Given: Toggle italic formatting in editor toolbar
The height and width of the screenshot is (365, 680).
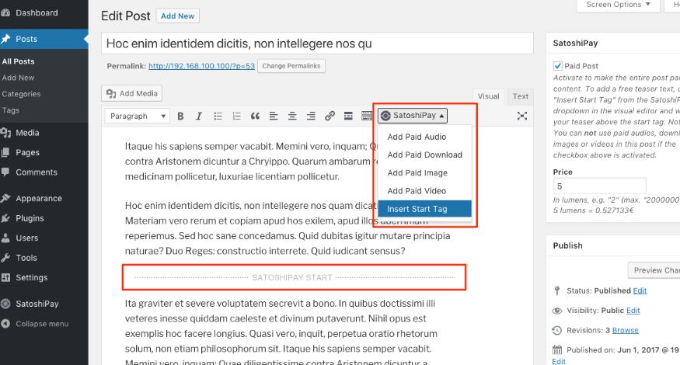Looking at the screenshot, I should point(199,116).
